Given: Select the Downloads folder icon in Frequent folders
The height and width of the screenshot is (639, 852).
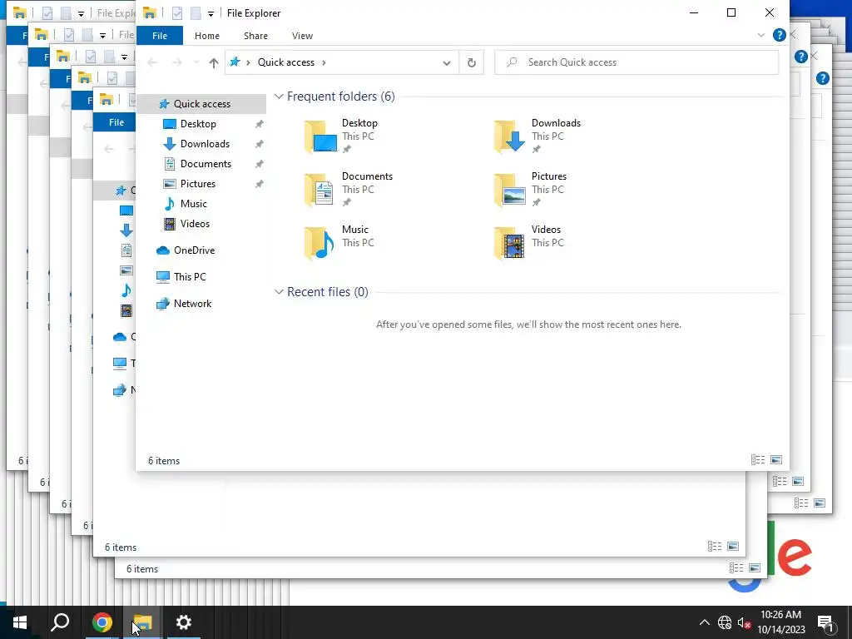Looking at the screenshot, I should coord(510,136).
